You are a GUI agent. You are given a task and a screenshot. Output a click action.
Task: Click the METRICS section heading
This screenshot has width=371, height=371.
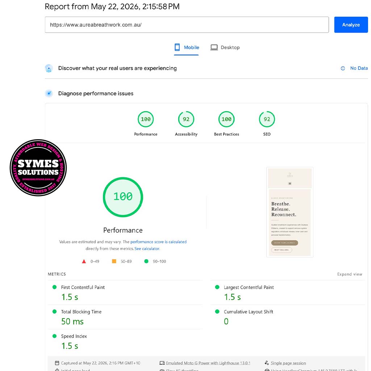click(57, 274)
